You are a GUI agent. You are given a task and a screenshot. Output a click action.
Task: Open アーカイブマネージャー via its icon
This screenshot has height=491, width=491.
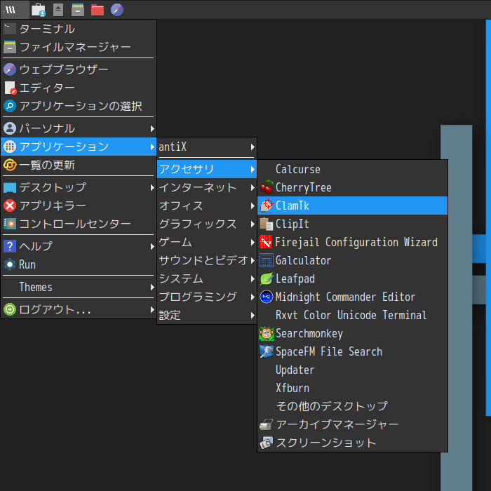pos(267,424)
